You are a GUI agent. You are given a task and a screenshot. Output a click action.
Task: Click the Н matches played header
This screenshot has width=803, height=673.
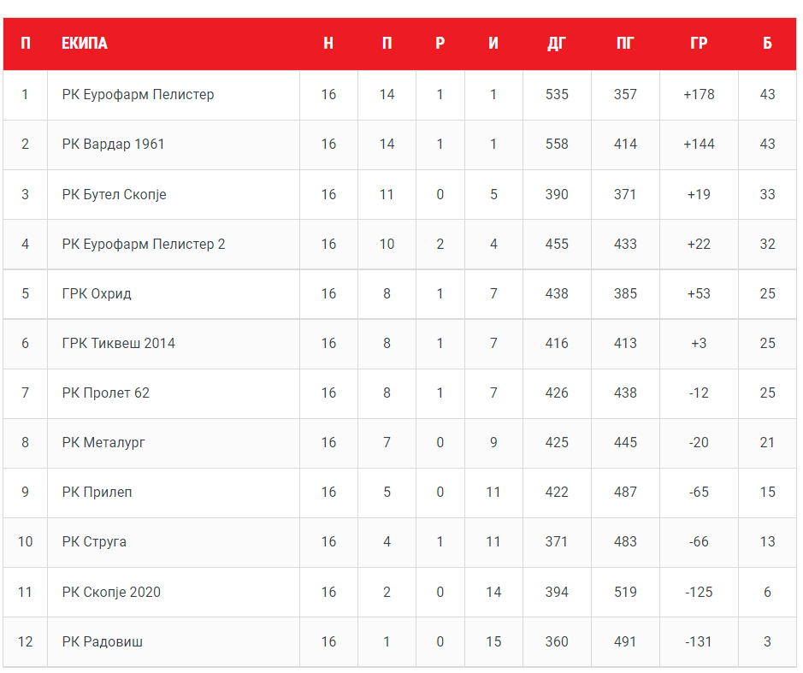click(x=328, y=44)
